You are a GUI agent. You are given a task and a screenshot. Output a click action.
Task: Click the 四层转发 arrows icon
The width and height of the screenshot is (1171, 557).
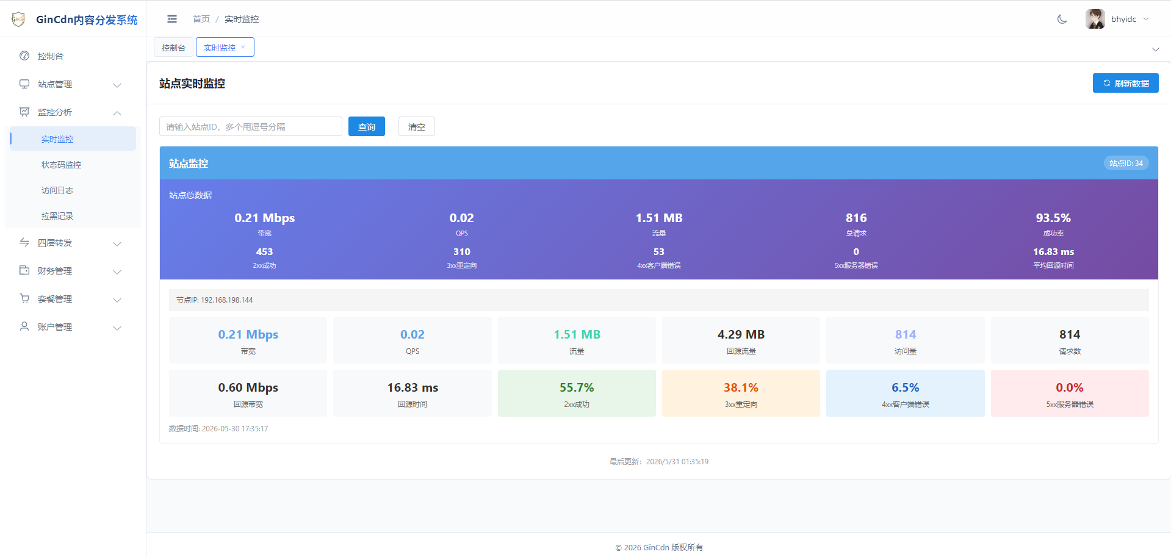pos(24,242)
